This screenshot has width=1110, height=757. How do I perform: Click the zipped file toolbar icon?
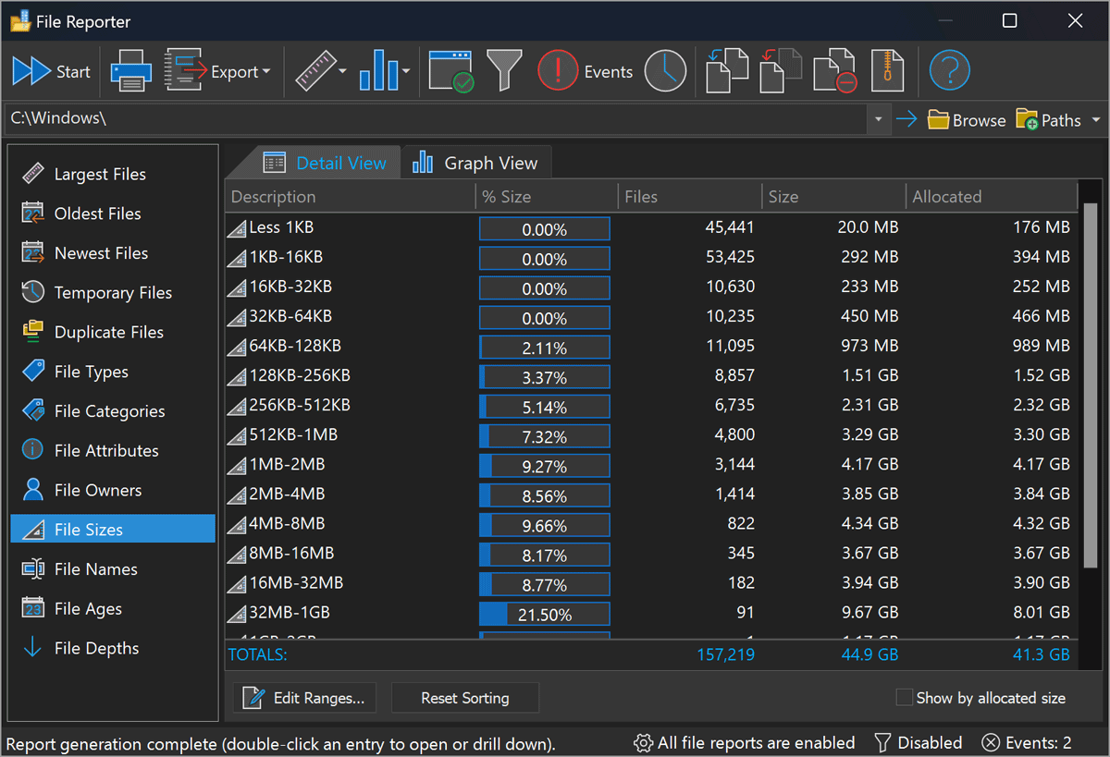[x=887, y=70]
